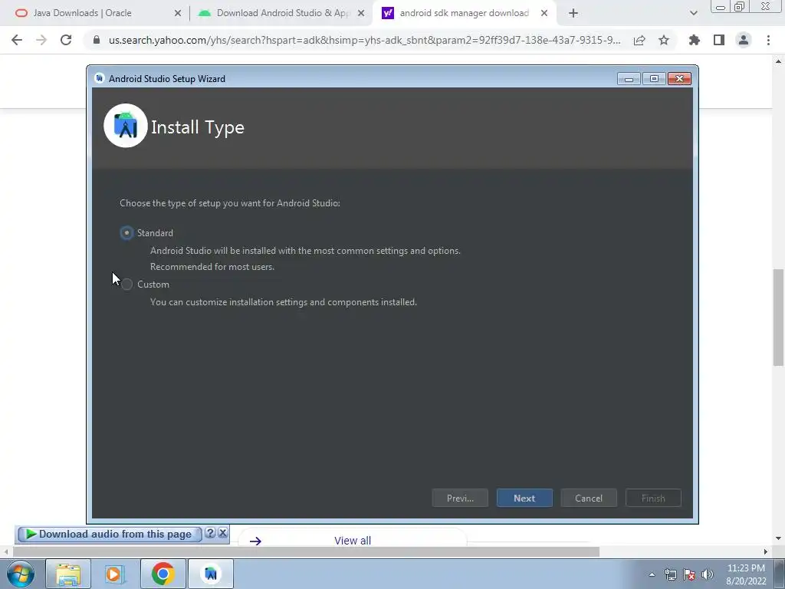
Task: Click the Android Studio icon in the wizard title bar
Action: click(x=100, y=79)
